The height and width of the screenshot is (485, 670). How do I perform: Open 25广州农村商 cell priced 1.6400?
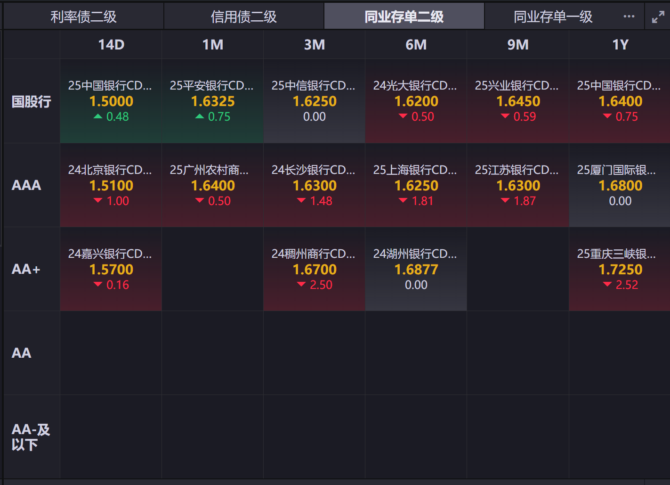[213, 185]
